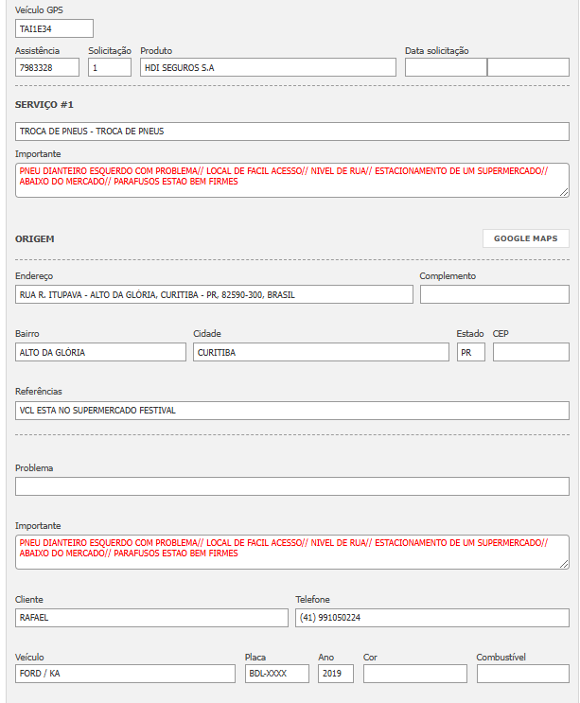The width and height of the screenshot is (580, 703).
Task: Click the Veículo GPS field
Action: click(x=54, y=28)
